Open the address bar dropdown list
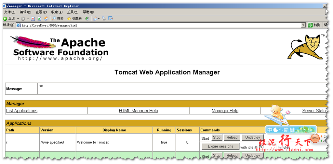 point(303,25)
